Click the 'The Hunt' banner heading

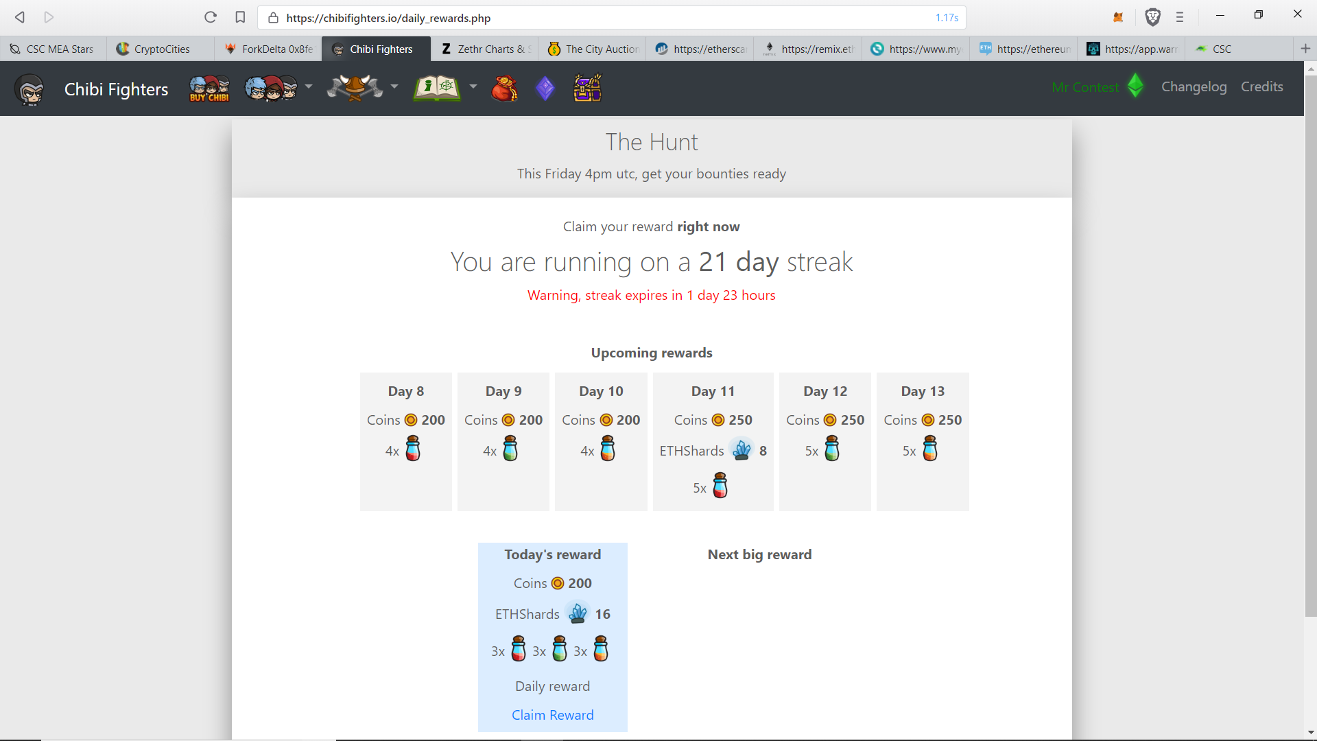pos(651,142)
